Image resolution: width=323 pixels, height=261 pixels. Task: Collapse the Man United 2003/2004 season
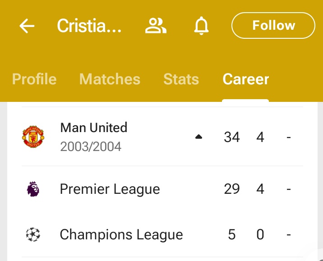(x=198, y=137)
